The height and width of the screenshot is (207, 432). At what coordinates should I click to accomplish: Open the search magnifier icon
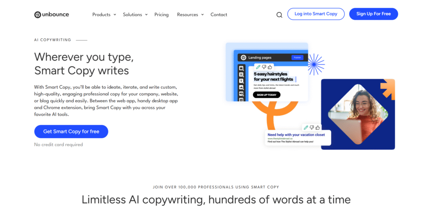coord(279,15)
